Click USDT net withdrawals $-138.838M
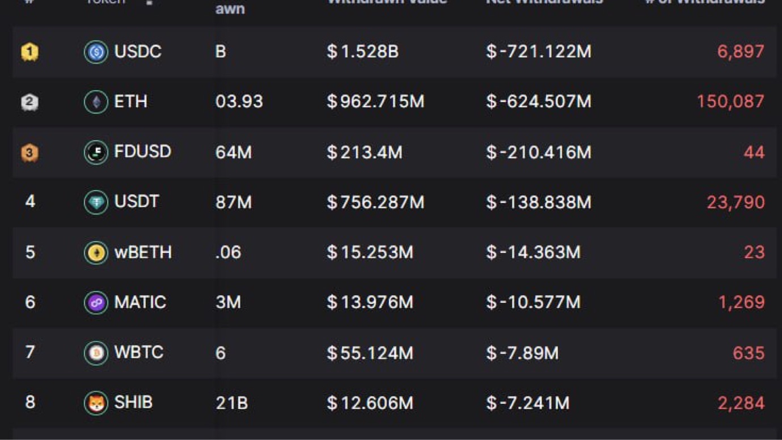Screen dimensions: 782x440 [x=538, y=202]
